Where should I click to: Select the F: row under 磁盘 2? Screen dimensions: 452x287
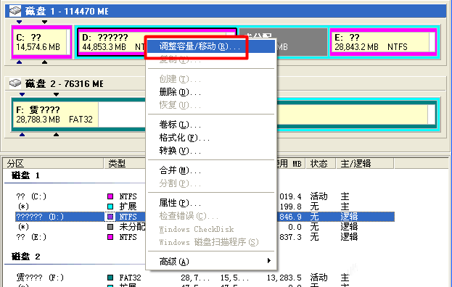(205, 278)
